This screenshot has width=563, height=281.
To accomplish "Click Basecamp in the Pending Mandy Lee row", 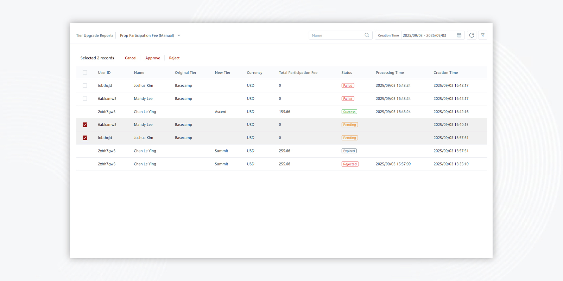I will (183, 125).
